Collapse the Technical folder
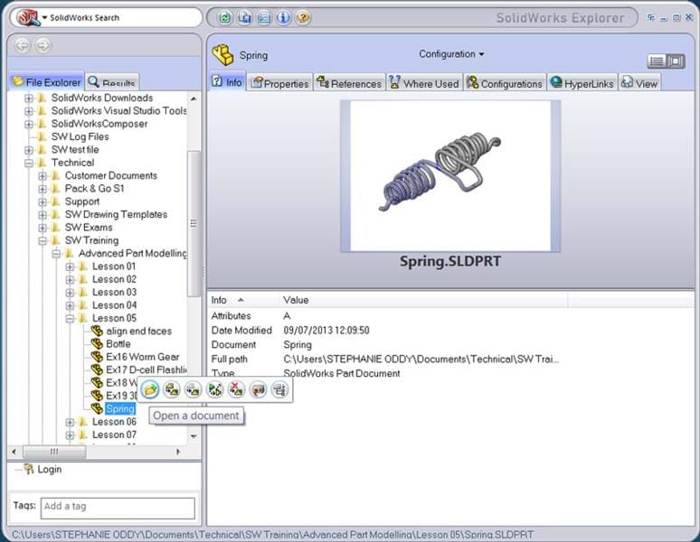The height and width of the screenshot is (542, 700). pos(29,164)
